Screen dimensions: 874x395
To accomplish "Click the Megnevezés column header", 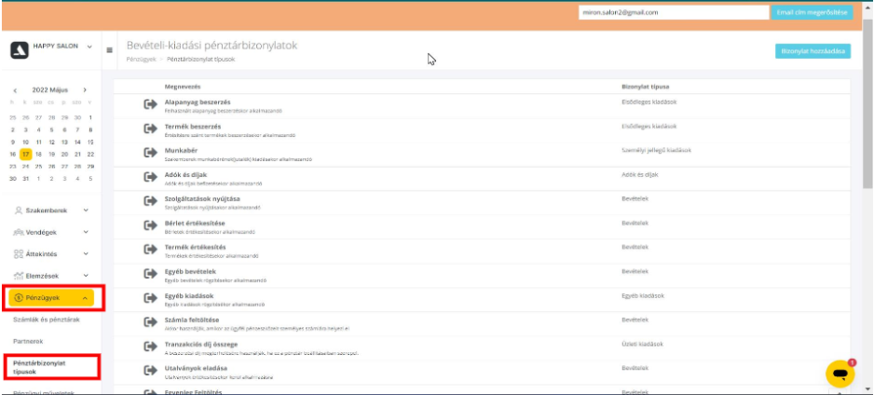I will (x=183, y=87).
